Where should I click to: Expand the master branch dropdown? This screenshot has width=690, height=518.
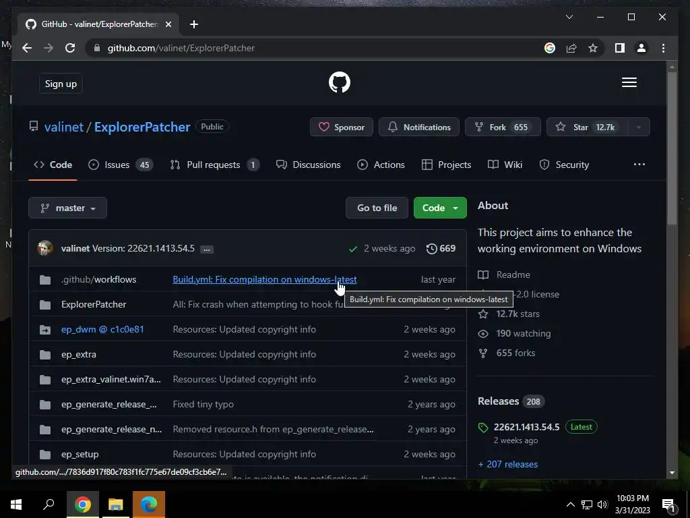[68, 208]
